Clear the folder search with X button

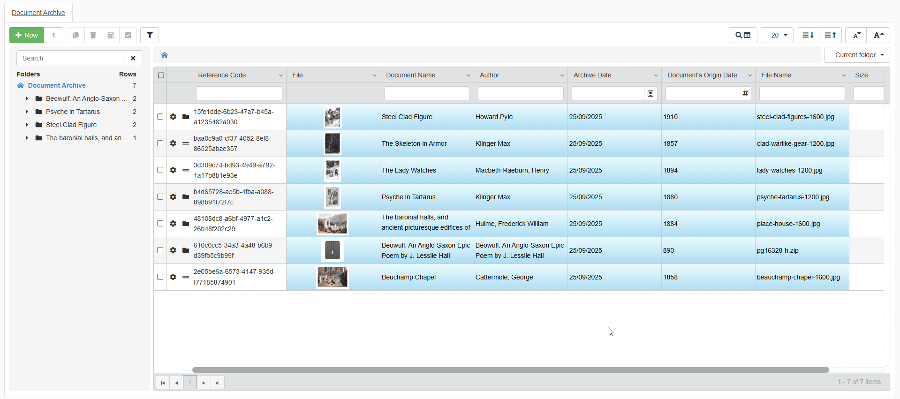click(133, 58)
